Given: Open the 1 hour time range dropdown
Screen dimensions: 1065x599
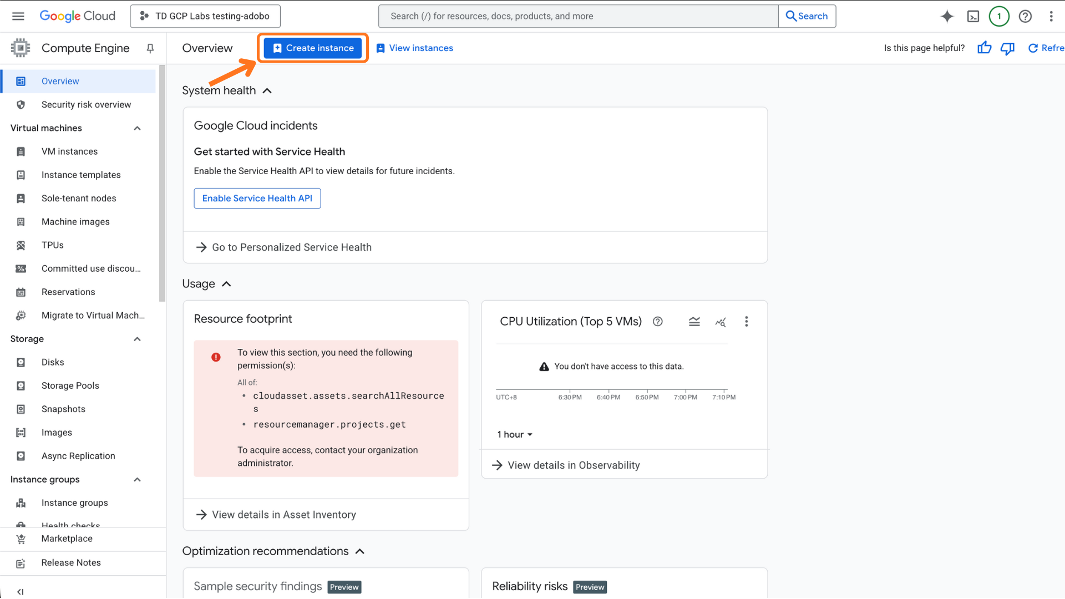Looking at the screenshot, I should click(514, 434).
